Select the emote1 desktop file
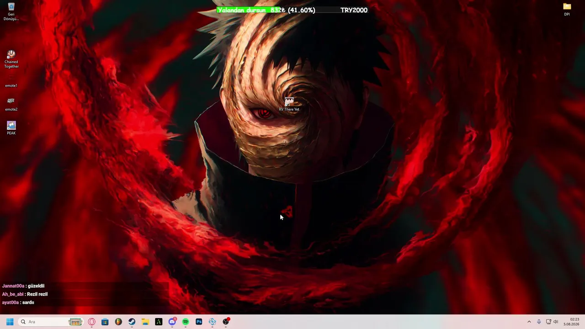Image resolution: width=585 pixels, height=329 pixels. (11, 81)
